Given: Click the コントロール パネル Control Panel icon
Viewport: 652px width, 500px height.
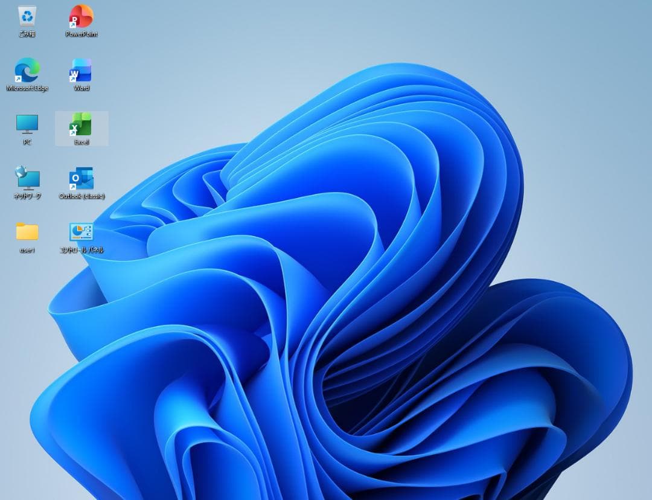Looking at the screenshot, I should 81,231.
